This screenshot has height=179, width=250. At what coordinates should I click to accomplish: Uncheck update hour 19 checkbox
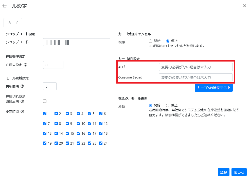[45, 143]
